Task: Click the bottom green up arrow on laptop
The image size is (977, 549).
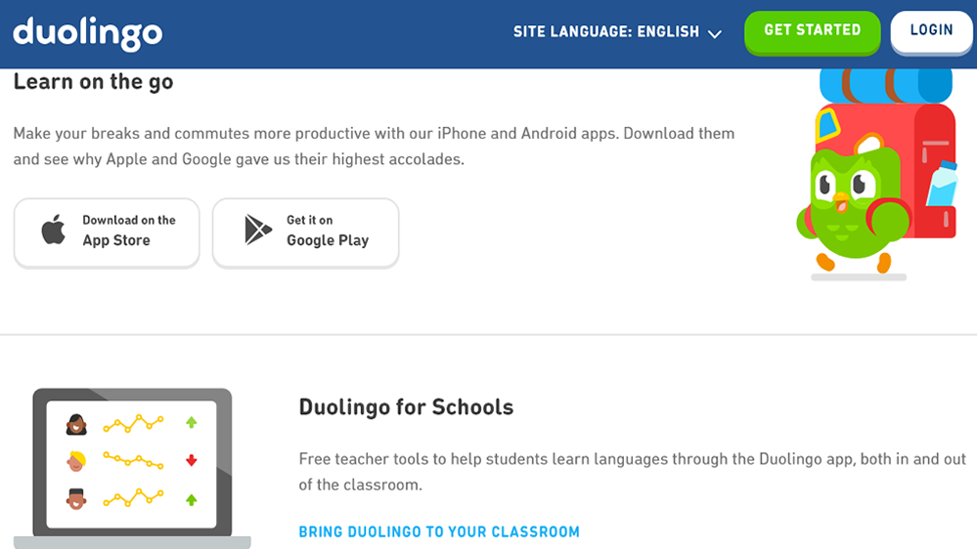Action: [192, 500]
